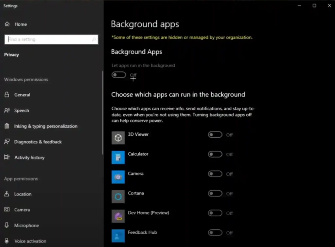This screenshot has width=335, height=247.
Task: Click the Voice activation icon
Action: pyautogui.click(x=7, y=241)
